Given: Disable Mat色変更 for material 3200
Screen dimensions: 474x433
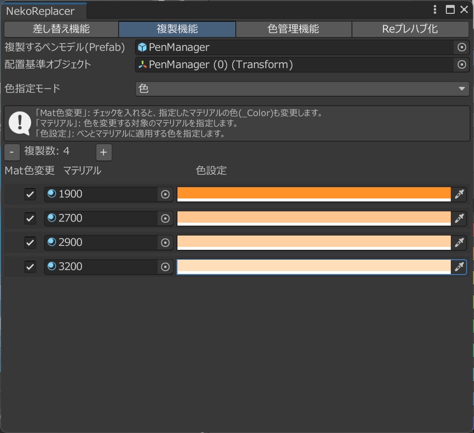Looking at the screenshot, I should [x=30, y=267].
